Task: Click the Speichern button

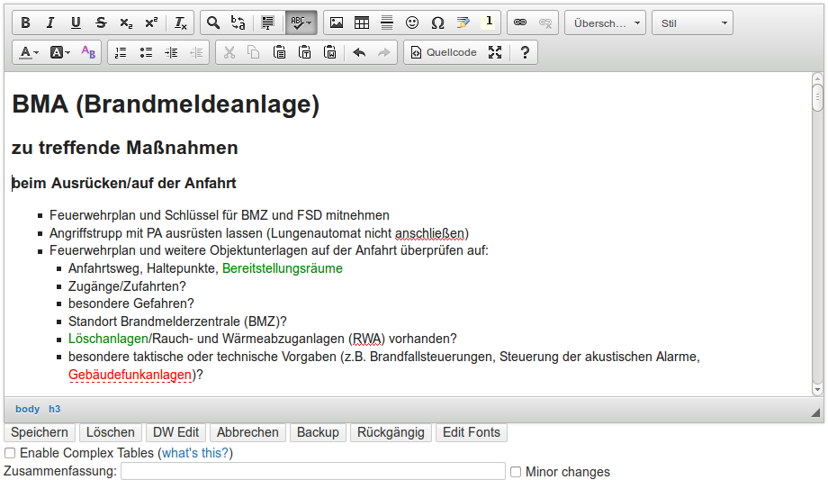Action: (x=40, y=432)
